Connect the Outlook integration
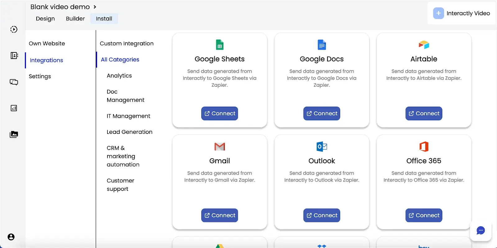This screenshot has width=497, height=248. 322,215
